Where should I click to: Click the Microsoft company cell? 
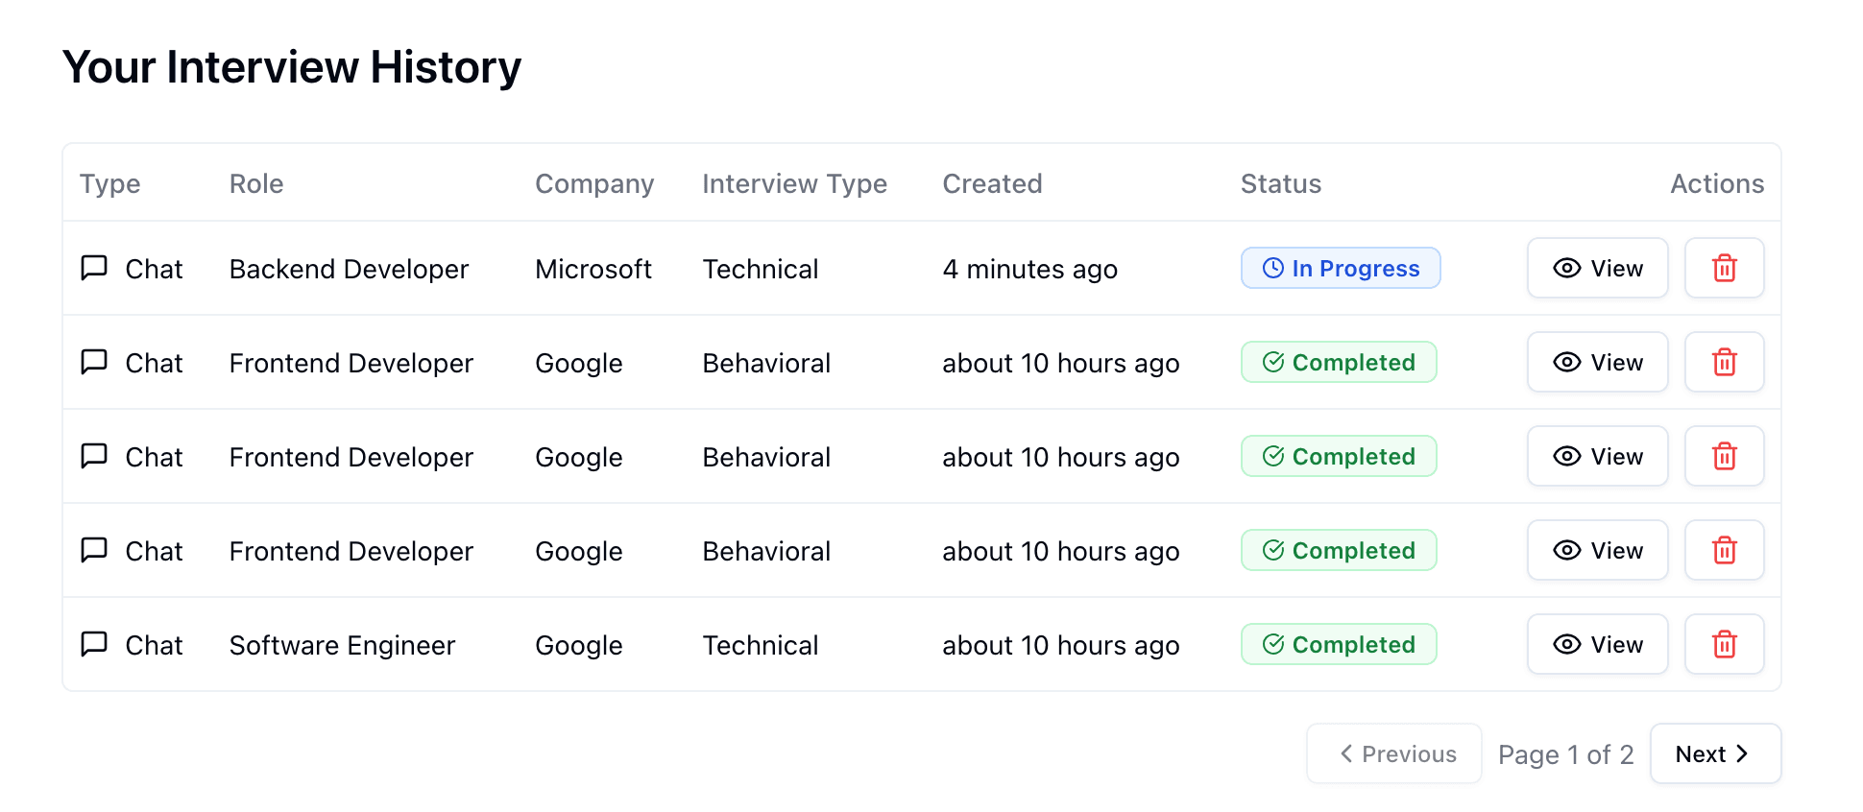[593, 269]
